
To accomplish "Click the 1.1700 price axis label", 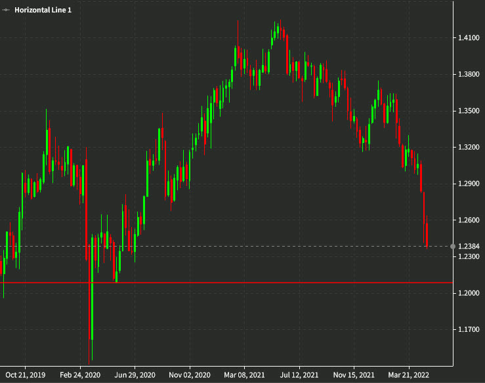I will click(469, 329).
